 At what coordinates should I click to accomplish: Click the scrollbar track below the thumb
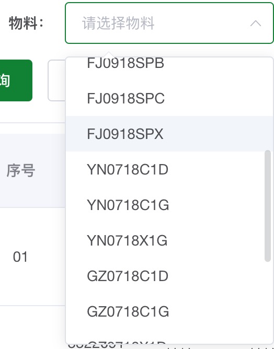pyautogui.click(x=268, y=300)
